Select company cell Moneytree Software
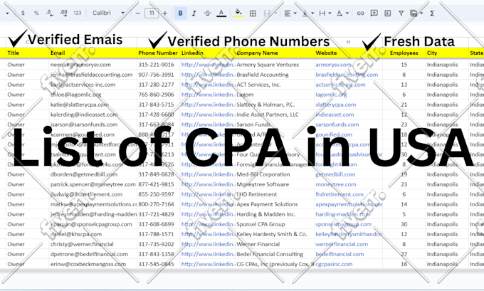 pyautogui.click(x=275, y=184)
